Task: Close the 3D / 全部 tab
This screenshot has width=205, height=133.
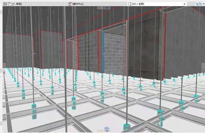Action: (x=184, y=4)
